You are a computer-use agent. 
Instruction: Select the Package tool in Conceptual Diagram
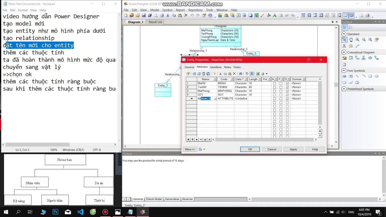click(344, 58)
